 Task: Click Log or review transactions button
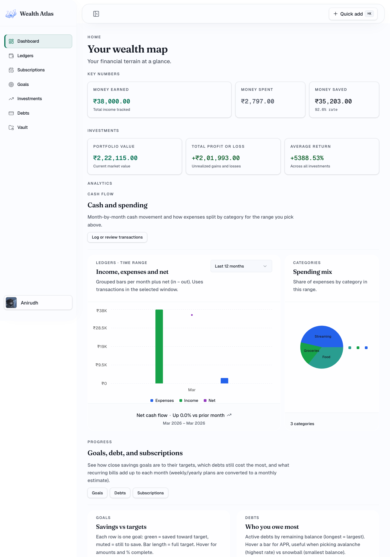coord(117,237)
